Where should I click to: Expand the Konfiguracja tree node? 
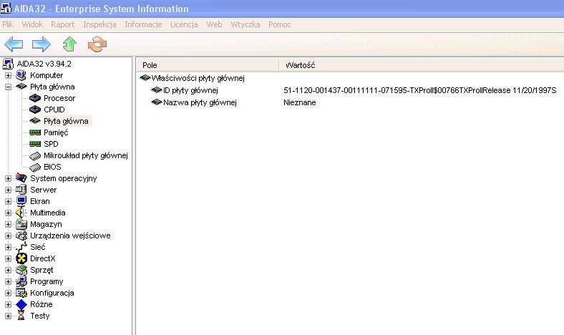click(8, 293)
